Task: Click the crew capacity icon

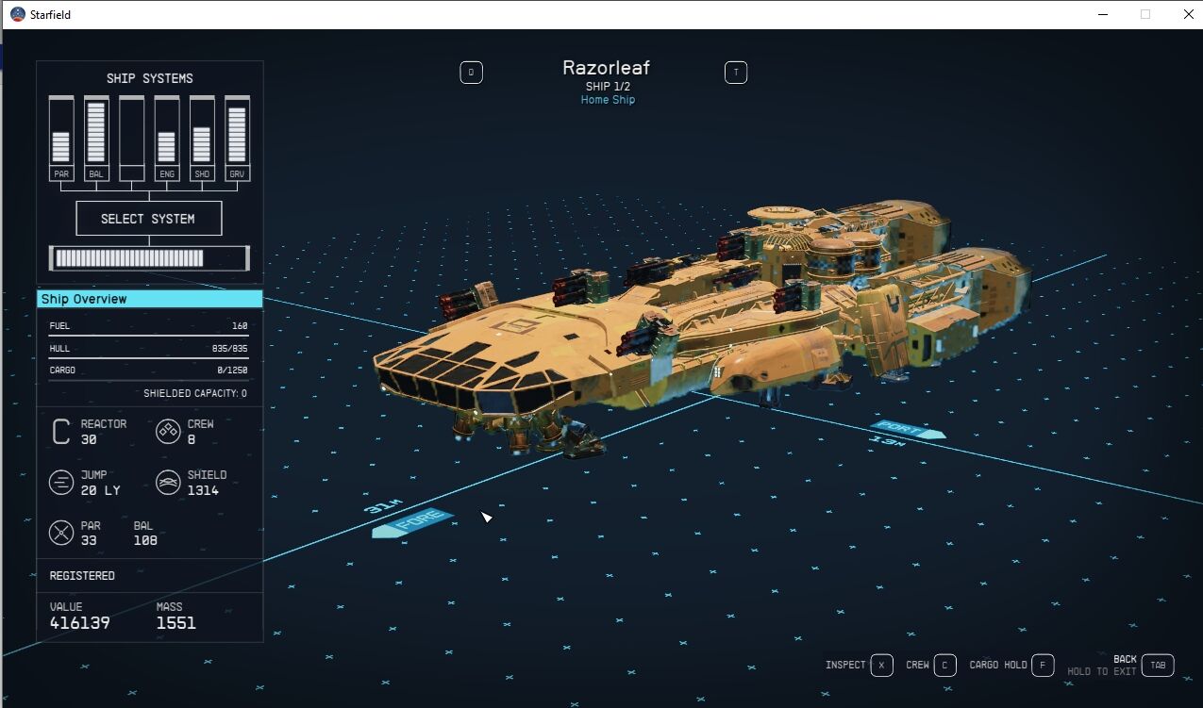Action: tap(167, 432)
